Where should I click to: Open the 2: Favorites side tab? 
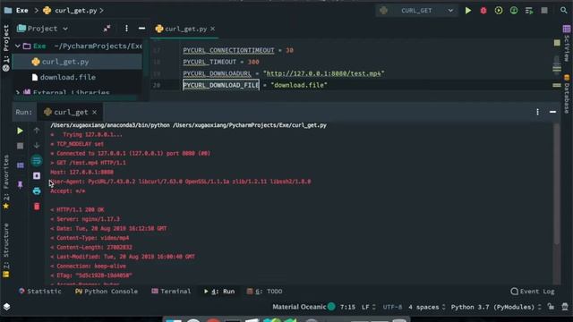pyautogui.click(x=6, y=182)
